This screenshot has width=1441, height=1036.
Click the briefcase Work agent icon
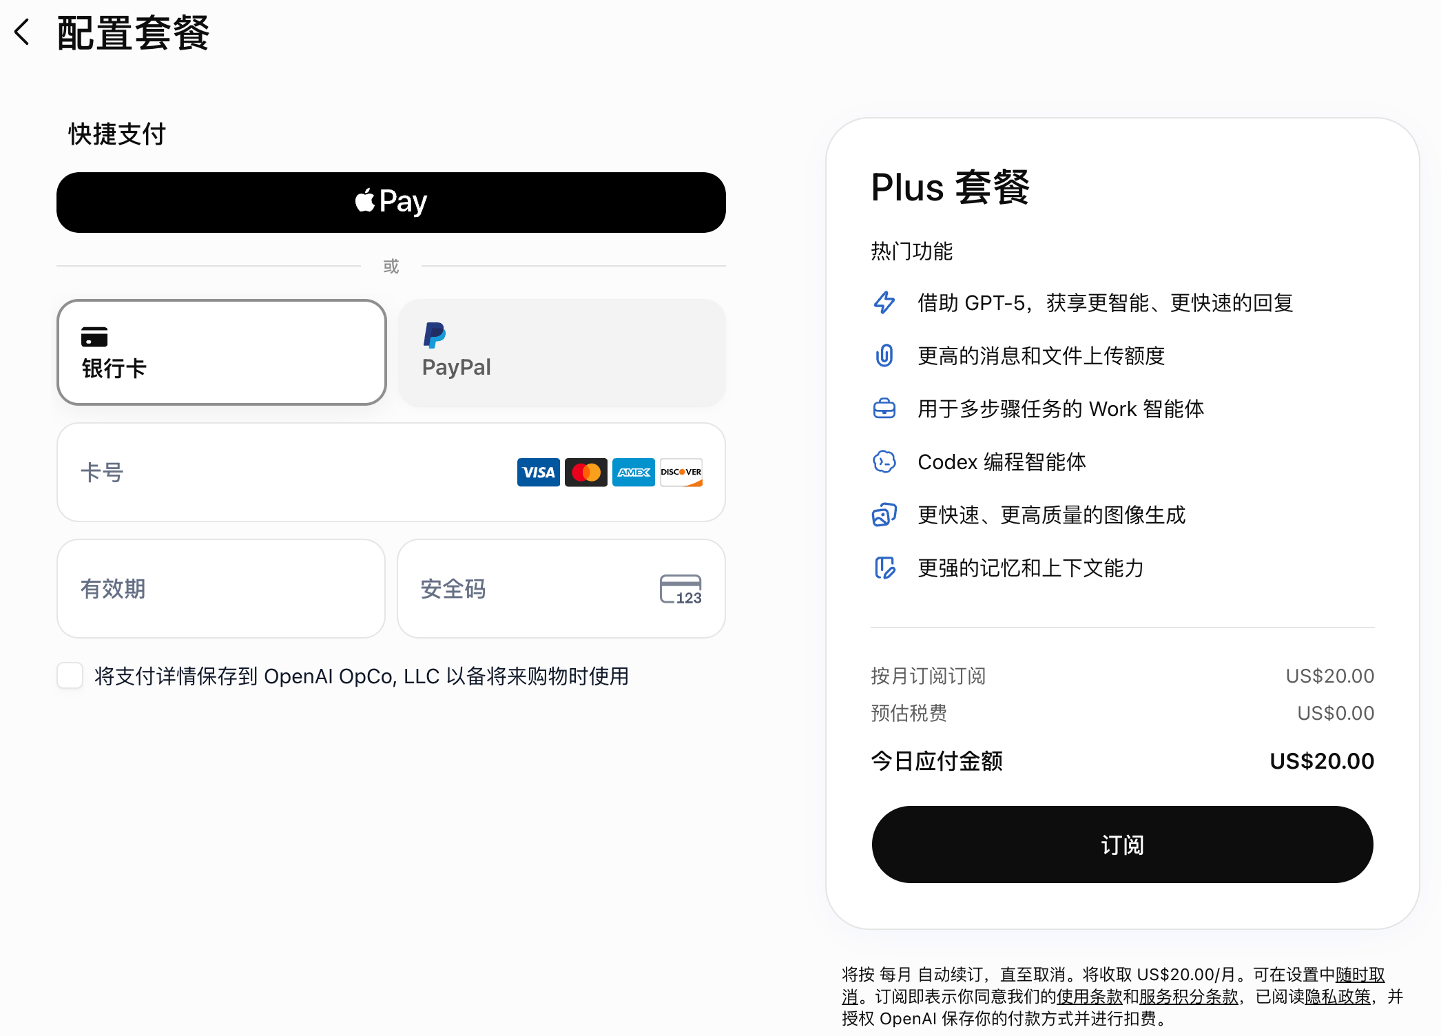pos(884,408)
